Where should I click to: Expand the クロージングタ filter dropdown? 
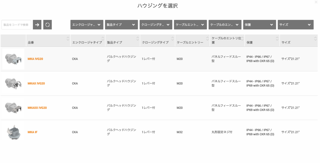point(156,25)
